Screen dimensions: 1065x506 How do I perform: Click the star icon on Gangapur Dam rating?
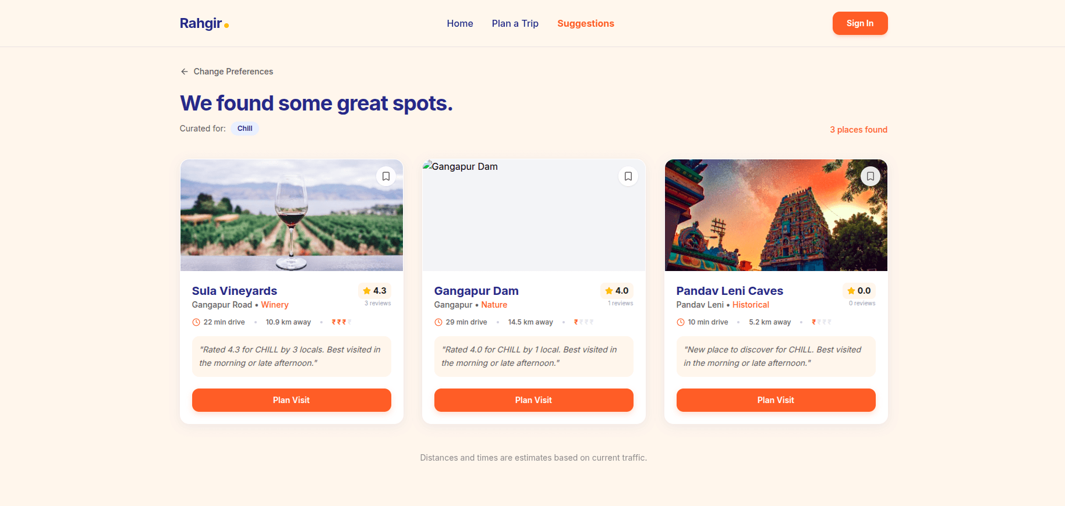pyautogui.click(x=609, y=291)
